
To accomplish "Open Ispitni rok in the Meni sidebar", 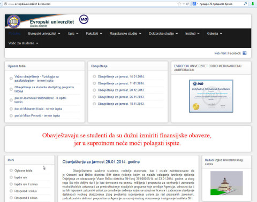I will pyautogui.click(x=21, y=177).
